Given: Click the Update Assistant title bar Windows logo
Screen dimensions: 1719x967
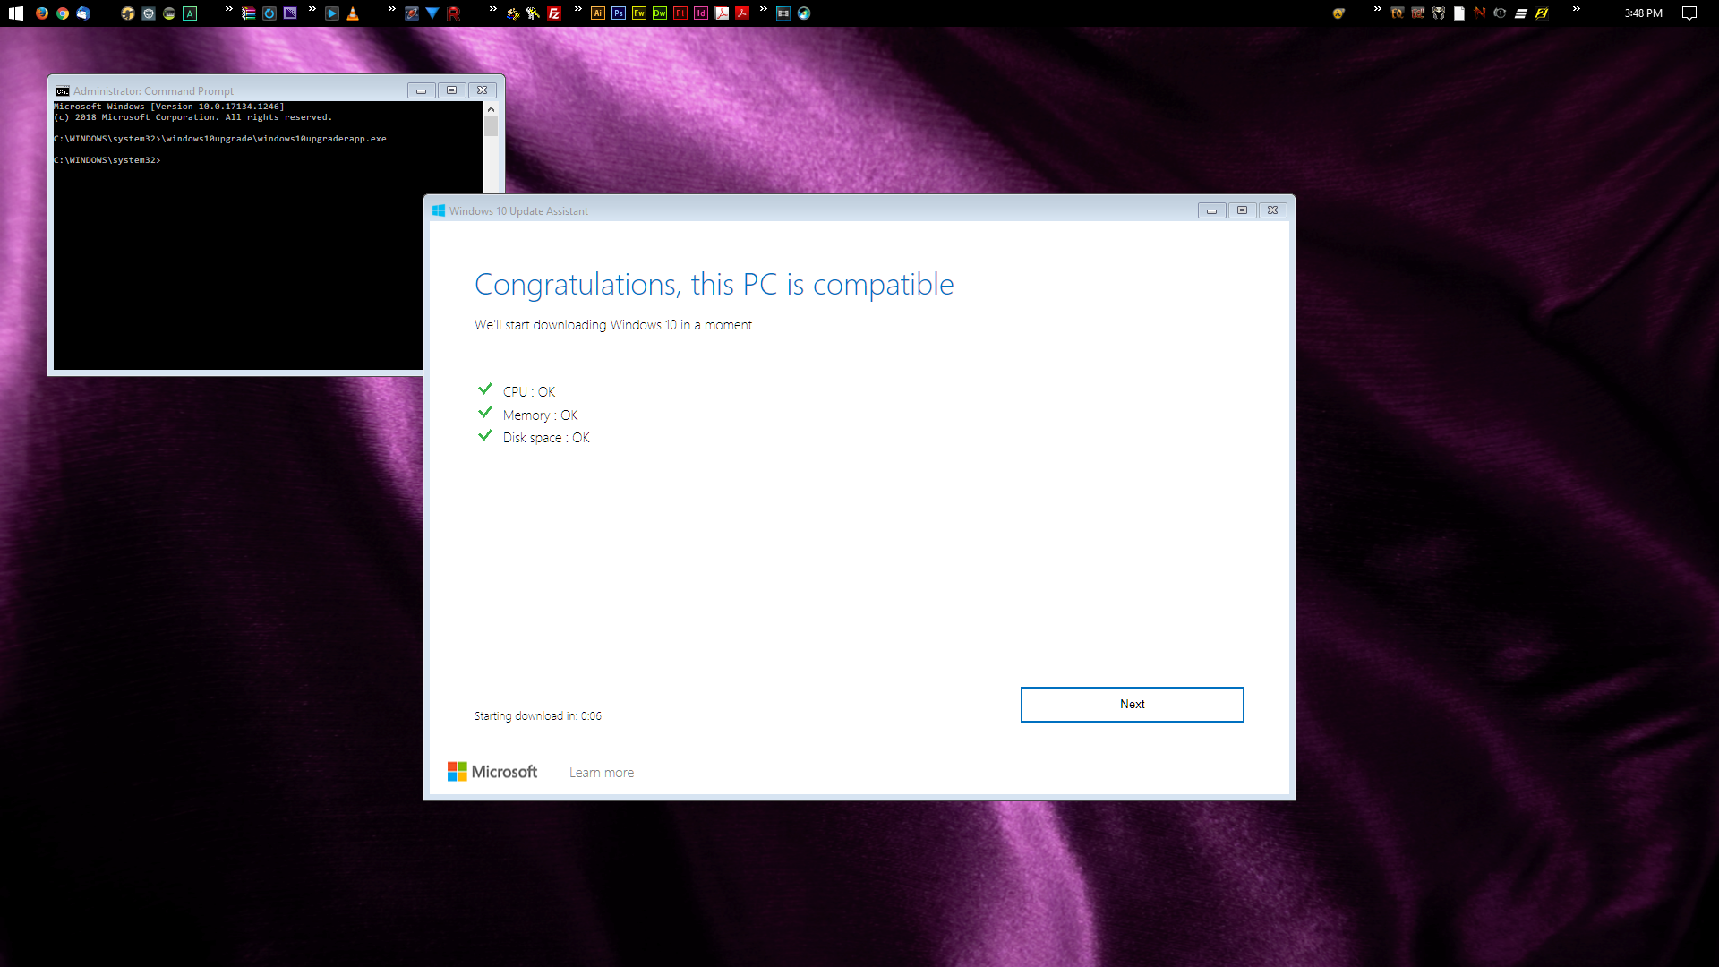Looking at the screenshot, I should 439,210.
